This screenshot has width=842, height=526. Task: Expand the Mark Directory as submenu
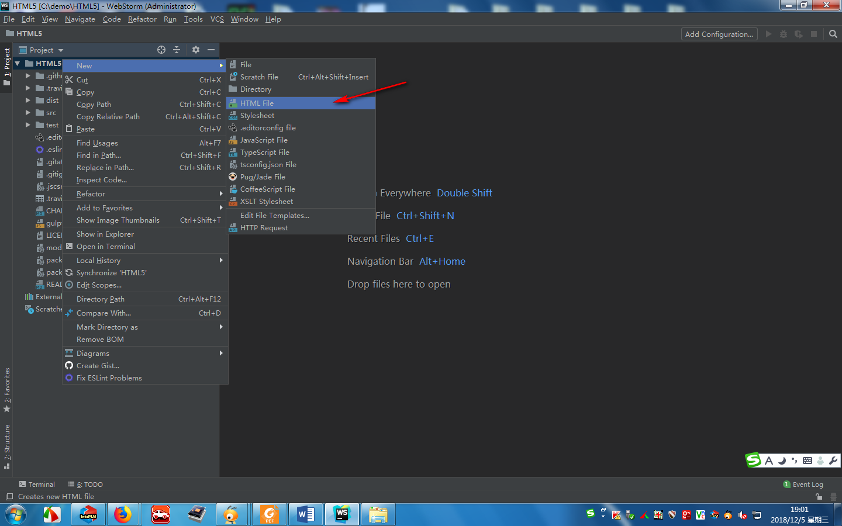click(x=145, y=327)
